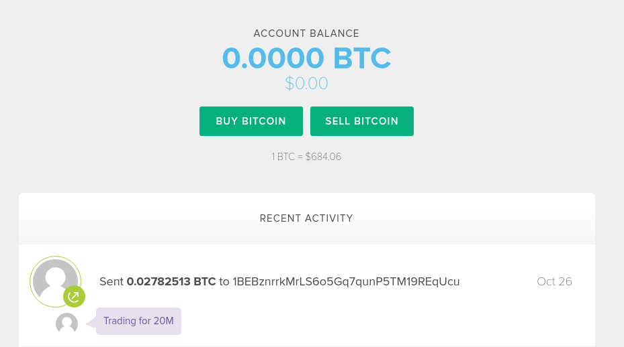Screen dimensions: 624x347
Task: Click the word 'Sent' in the activity row
Action: [x=112, y=281]
